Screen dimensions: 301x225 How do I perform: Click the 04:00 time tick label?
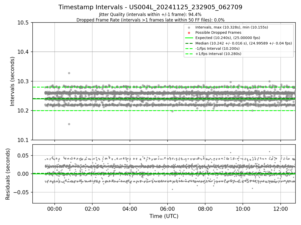130,209
